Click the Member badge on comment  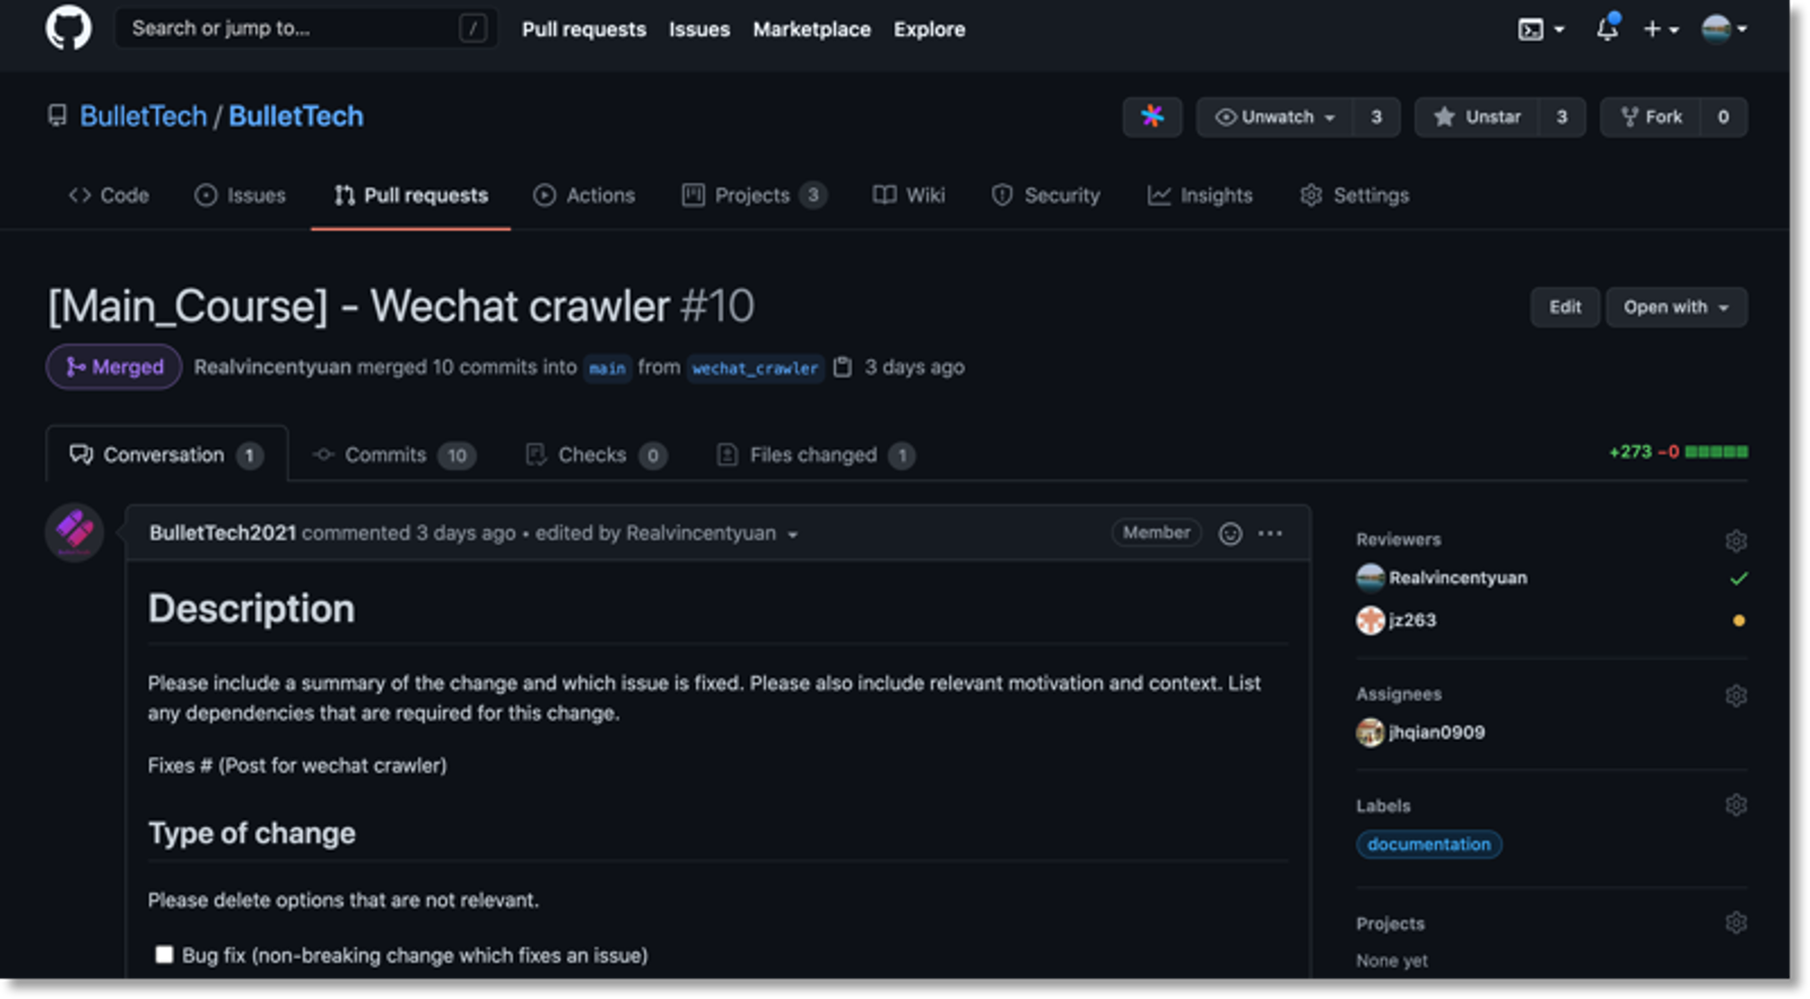pyautogui.click(x=1156, y=533)
